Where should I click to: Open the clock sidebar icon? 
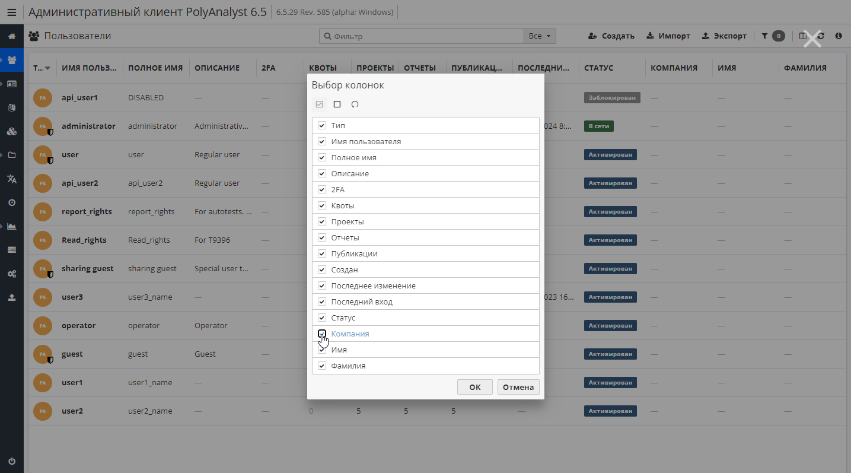pyautogui.click(x=12, y=202)
